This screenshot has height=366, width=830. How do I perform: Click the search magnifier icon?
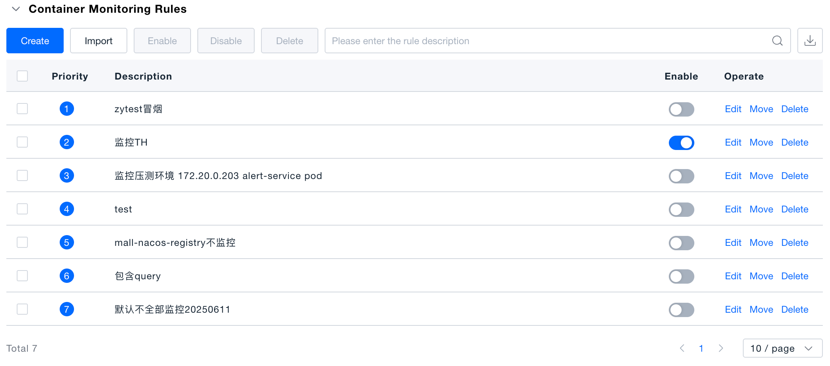(x=777, y=41)
